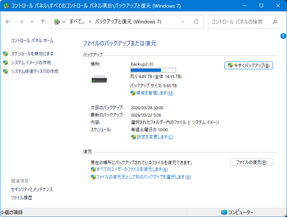Expand the address bar history dropdown

183,22
